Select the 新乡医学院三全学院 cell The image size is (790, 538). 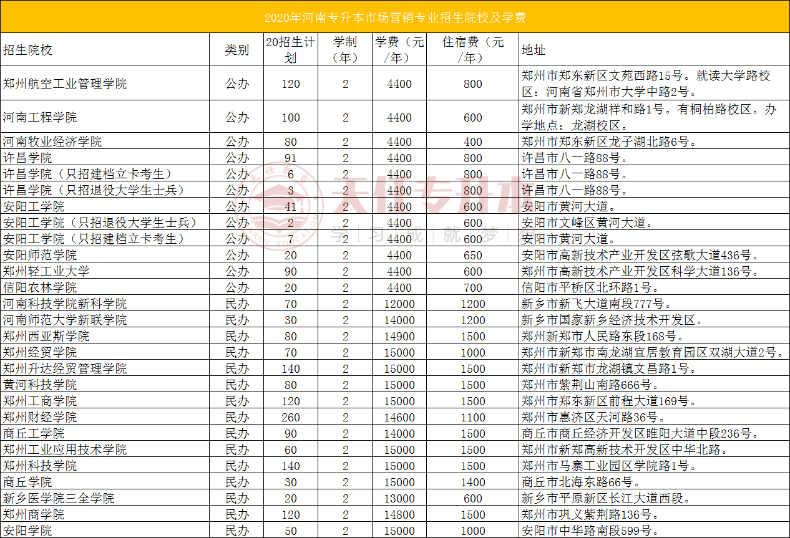pyautogui.click(x=59, y=498)
